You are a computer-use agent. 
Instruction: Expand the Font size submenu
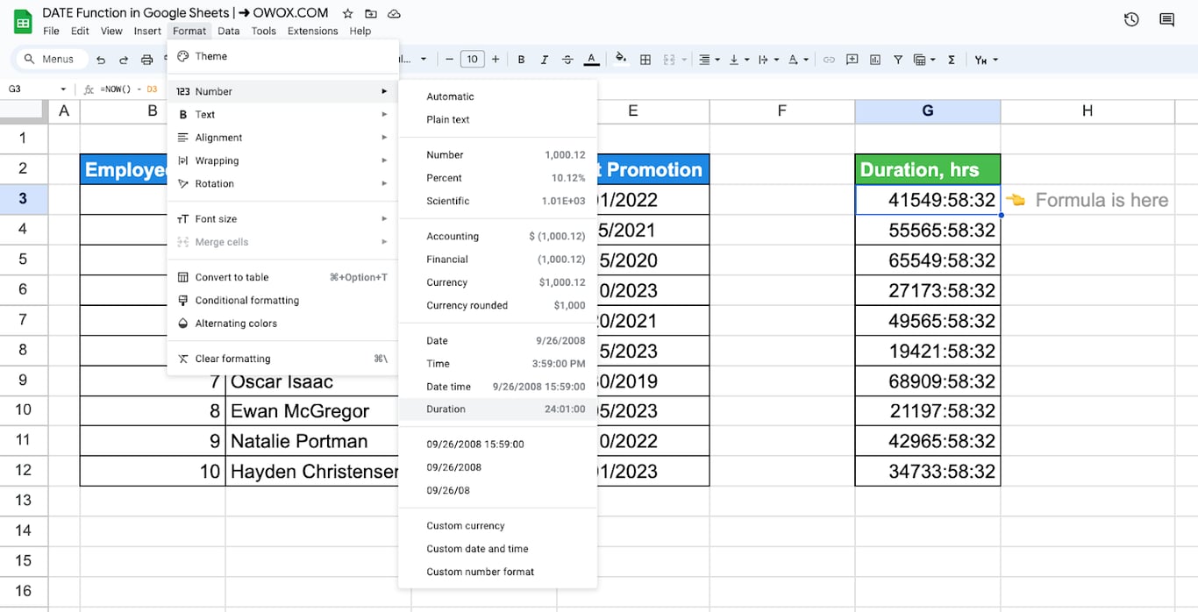(x=282, y=218)
